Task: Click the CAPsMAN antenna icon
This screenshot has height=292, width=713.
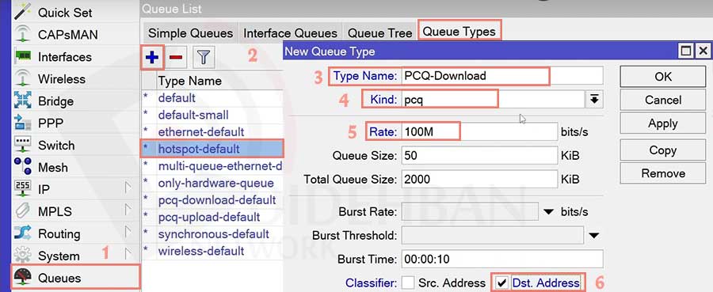Action: pyautogui.click(x=22, y=34)
